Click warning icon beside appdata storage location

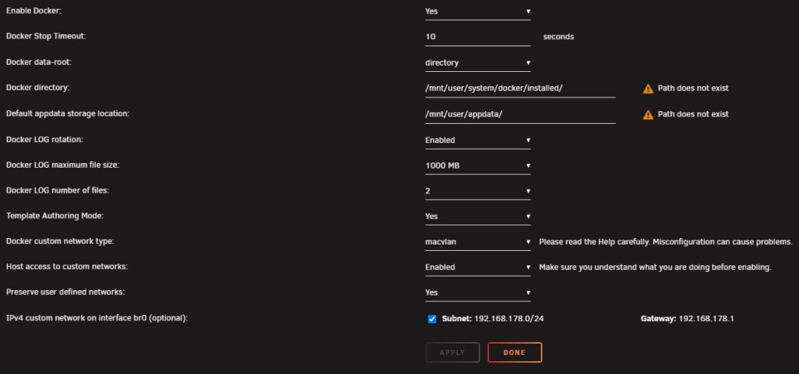click(648, 114)
